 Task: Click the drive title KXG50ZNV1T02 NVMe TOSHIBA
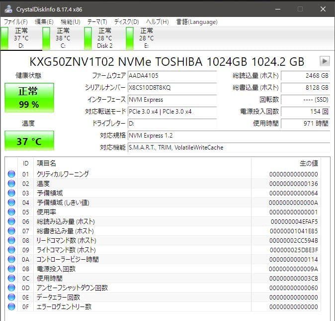click(x=167, y=61)
